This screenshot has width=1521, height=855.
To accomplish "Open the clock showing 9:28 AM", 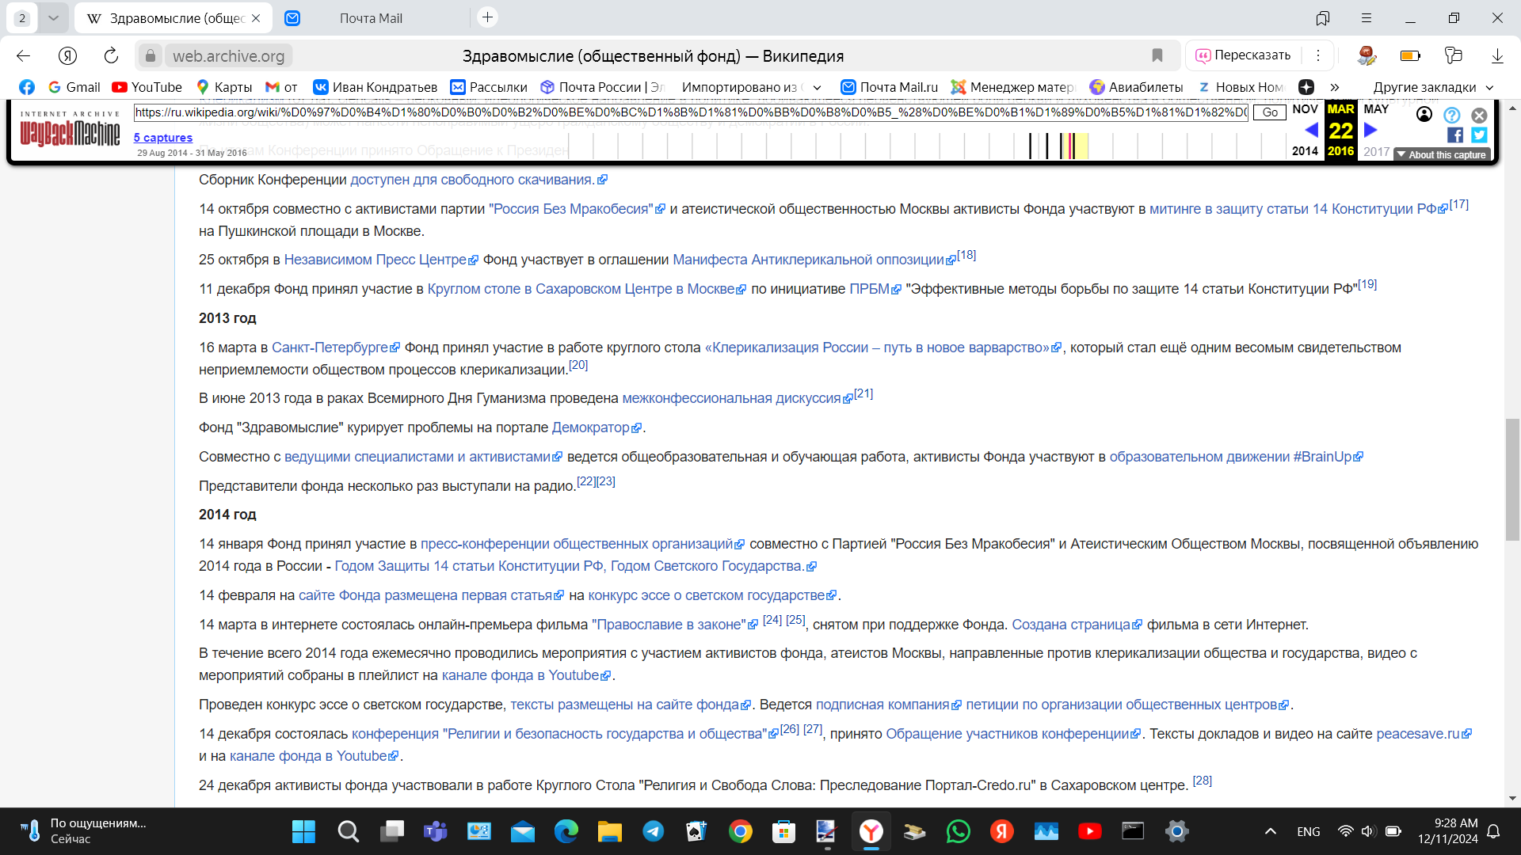I will (x=1448, y=831).
